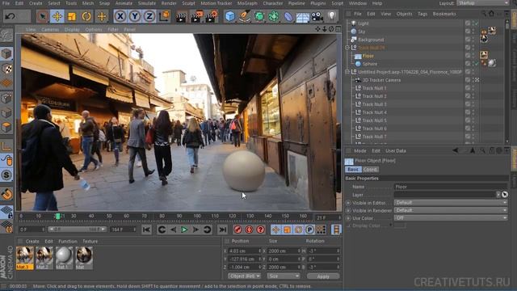The height and width of the screenshot is (291, 517).
Task: Select Mat.1 grey sphere material
Action: click(64, 258)
